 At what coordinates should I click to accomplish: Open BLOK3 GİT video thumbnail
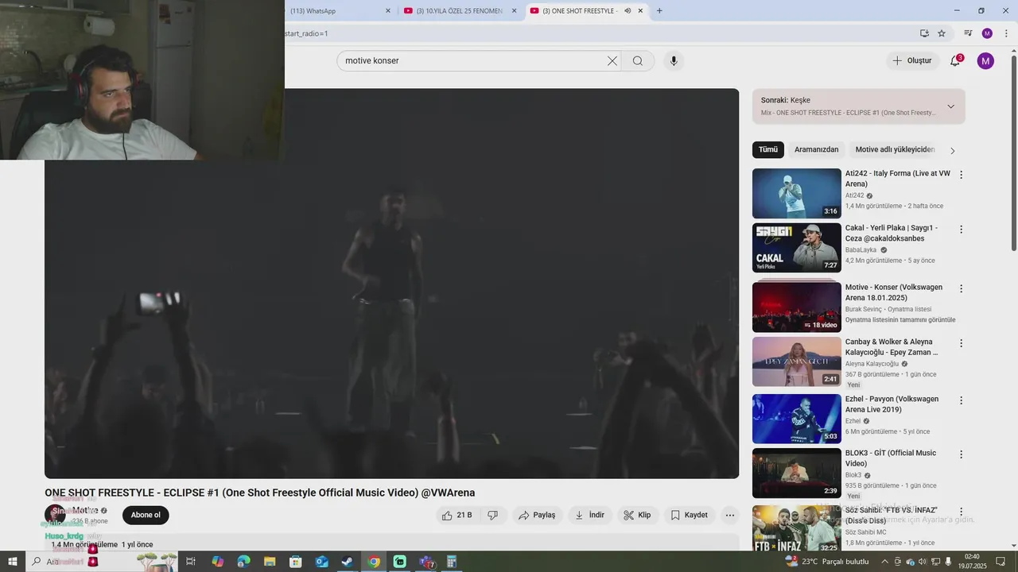[x=796, y=473]
